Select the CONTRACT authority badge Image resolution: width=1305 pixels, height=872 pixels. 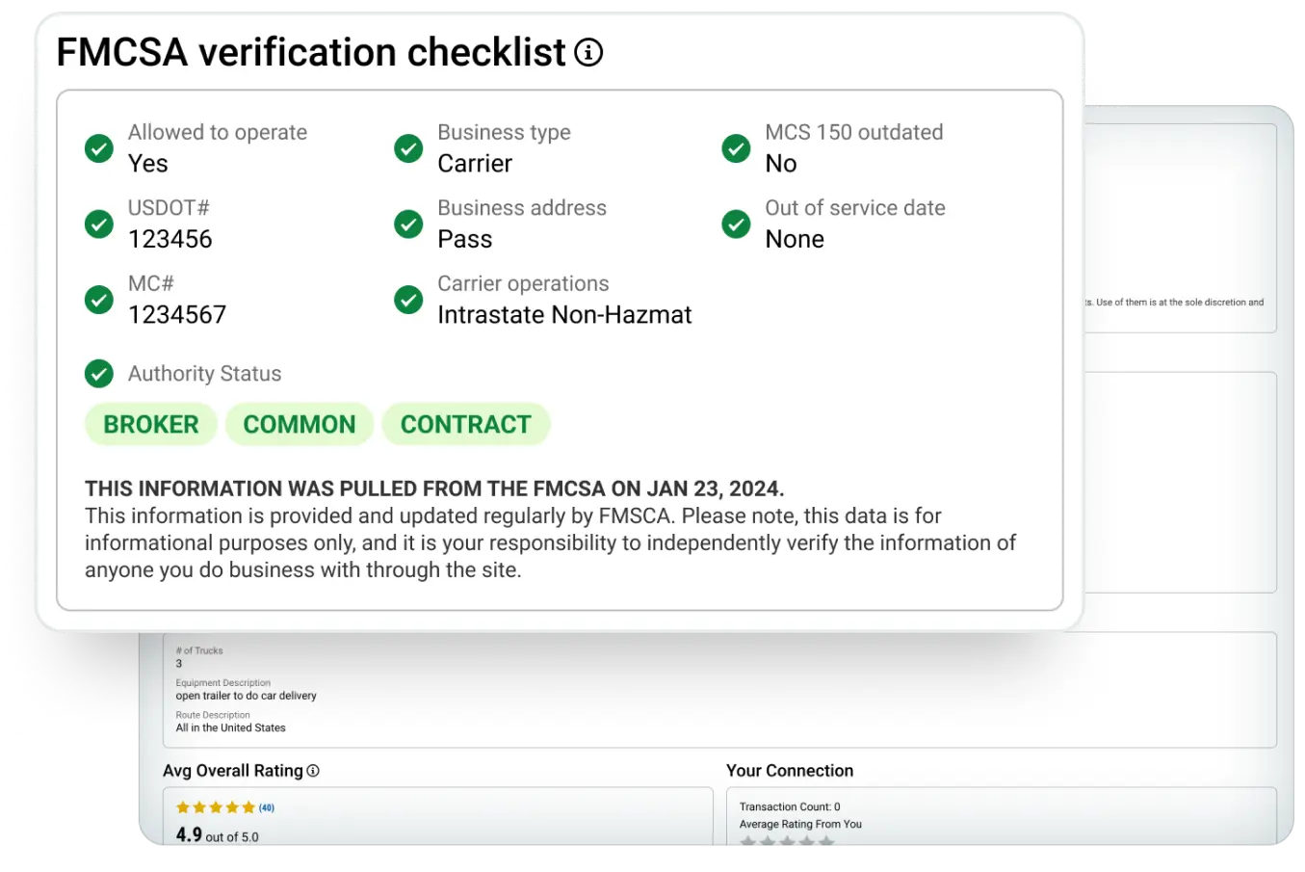click(x=465, y=424)
